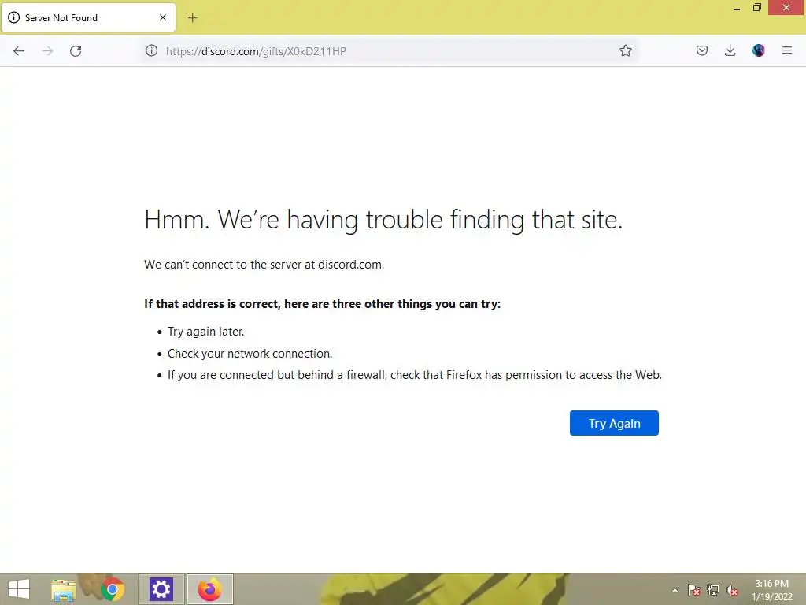Image resolution: width=806 pixels, height=605 pixels.
Task: Click the 'Hmm. We're having trouble' heading
Action: [x=383, y=221]
